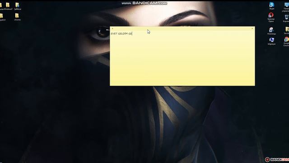Screen dimensions: 289x163
Task: Launch the Opera browser shortcut
Action: click(271, 17)
